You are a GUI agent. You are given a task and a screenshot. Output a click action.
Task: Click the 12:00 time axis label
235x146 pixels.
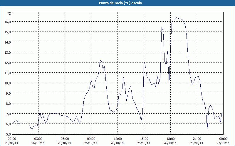pos(118,139)
